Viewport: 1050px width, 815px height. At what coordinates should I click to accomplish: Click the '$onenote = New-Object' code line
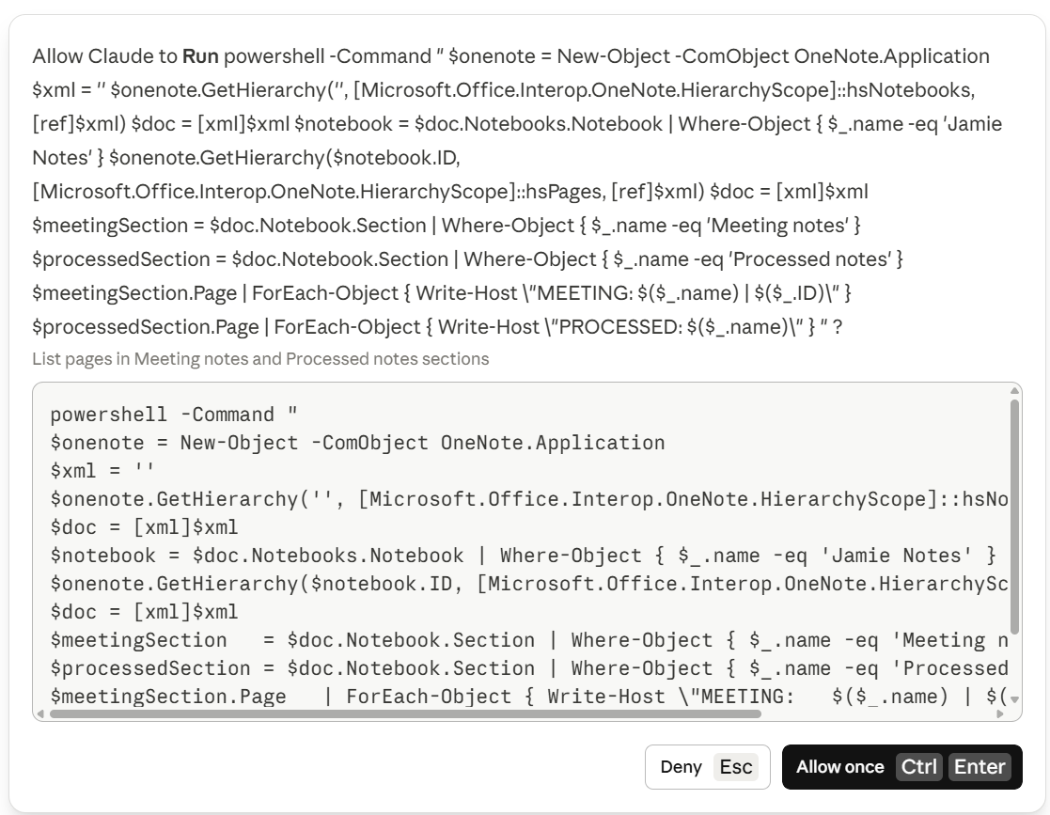coord(357,443)
